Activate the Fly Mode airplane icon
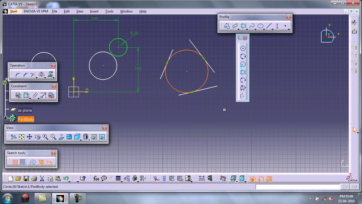Image resolution: width=362 pixels, height=204 pixels. pyautogui.click(x=14, y=137)
